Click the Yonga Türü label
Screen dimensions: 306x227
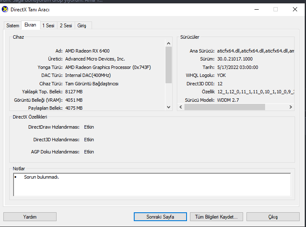coord(50,67)
